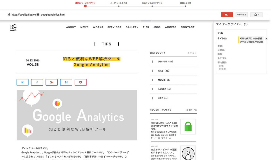Open the JOBS menu item
This screenshot has width=271, height=160.
pos(157,27)
